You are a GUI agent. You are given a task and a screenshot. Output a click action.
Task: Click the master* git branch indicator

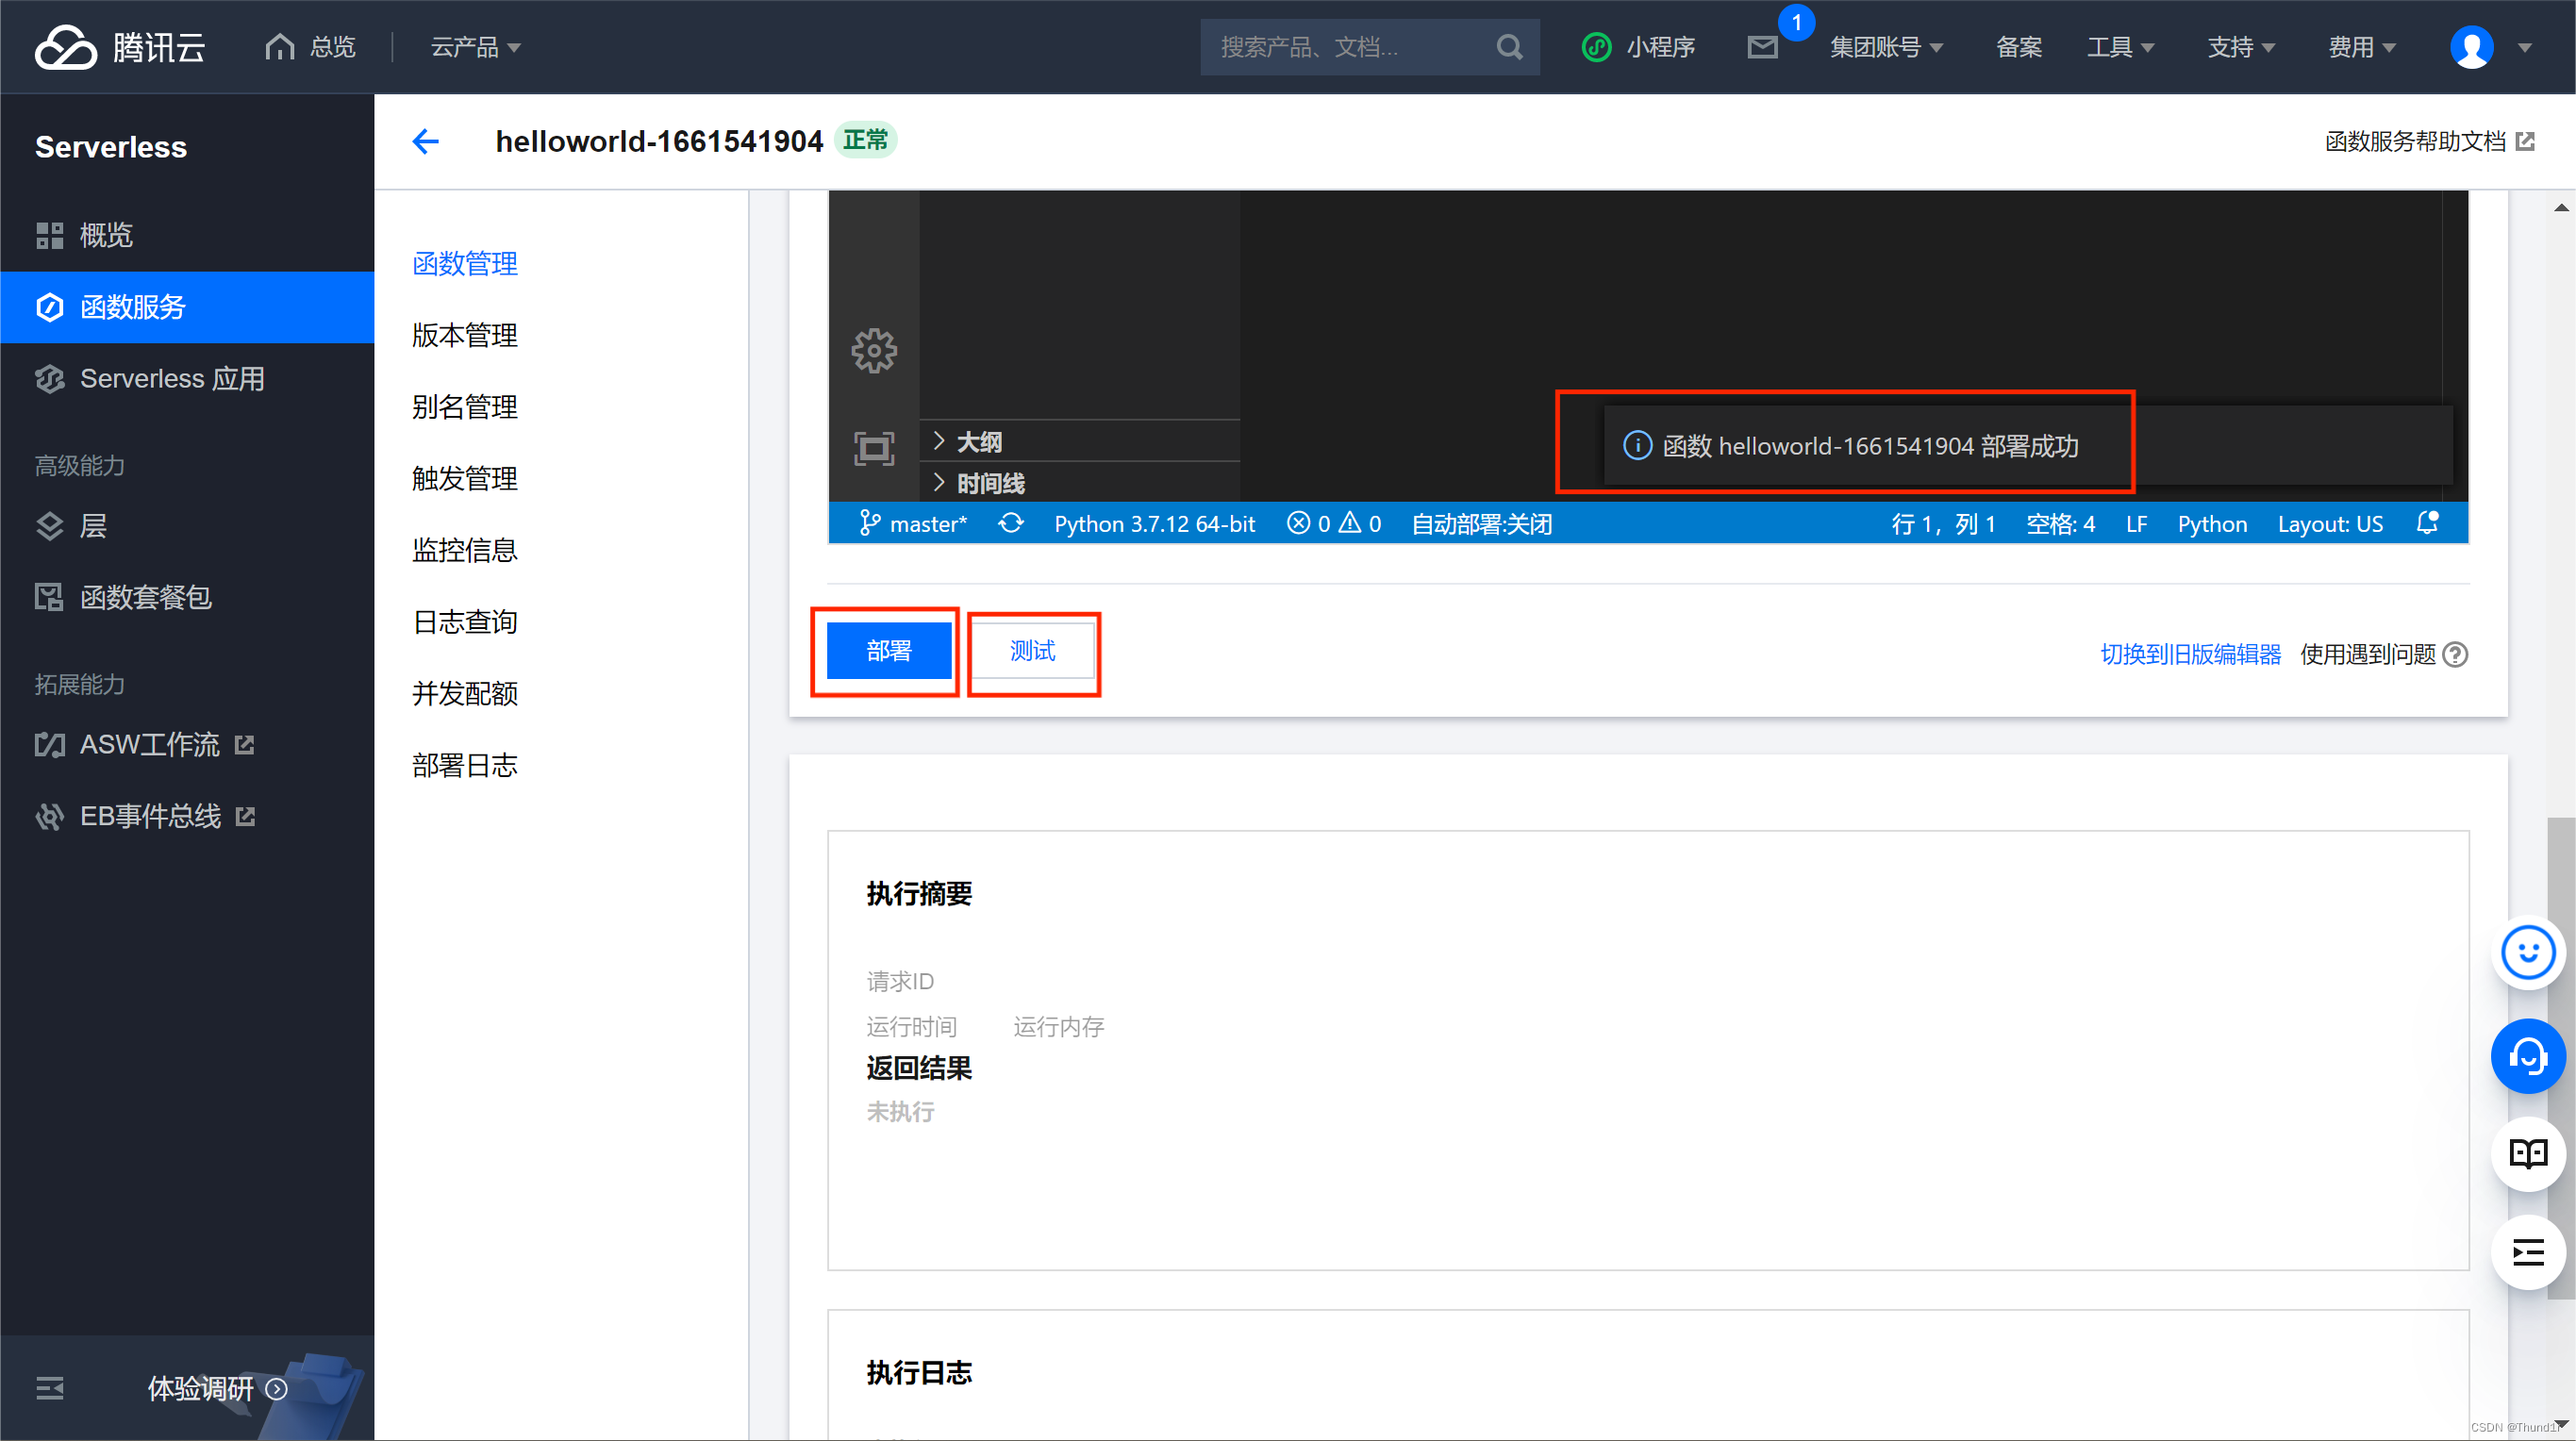point(913,523)
